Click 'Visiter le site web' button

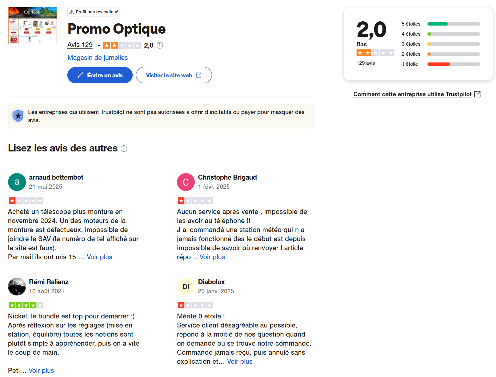click(174, 75)
